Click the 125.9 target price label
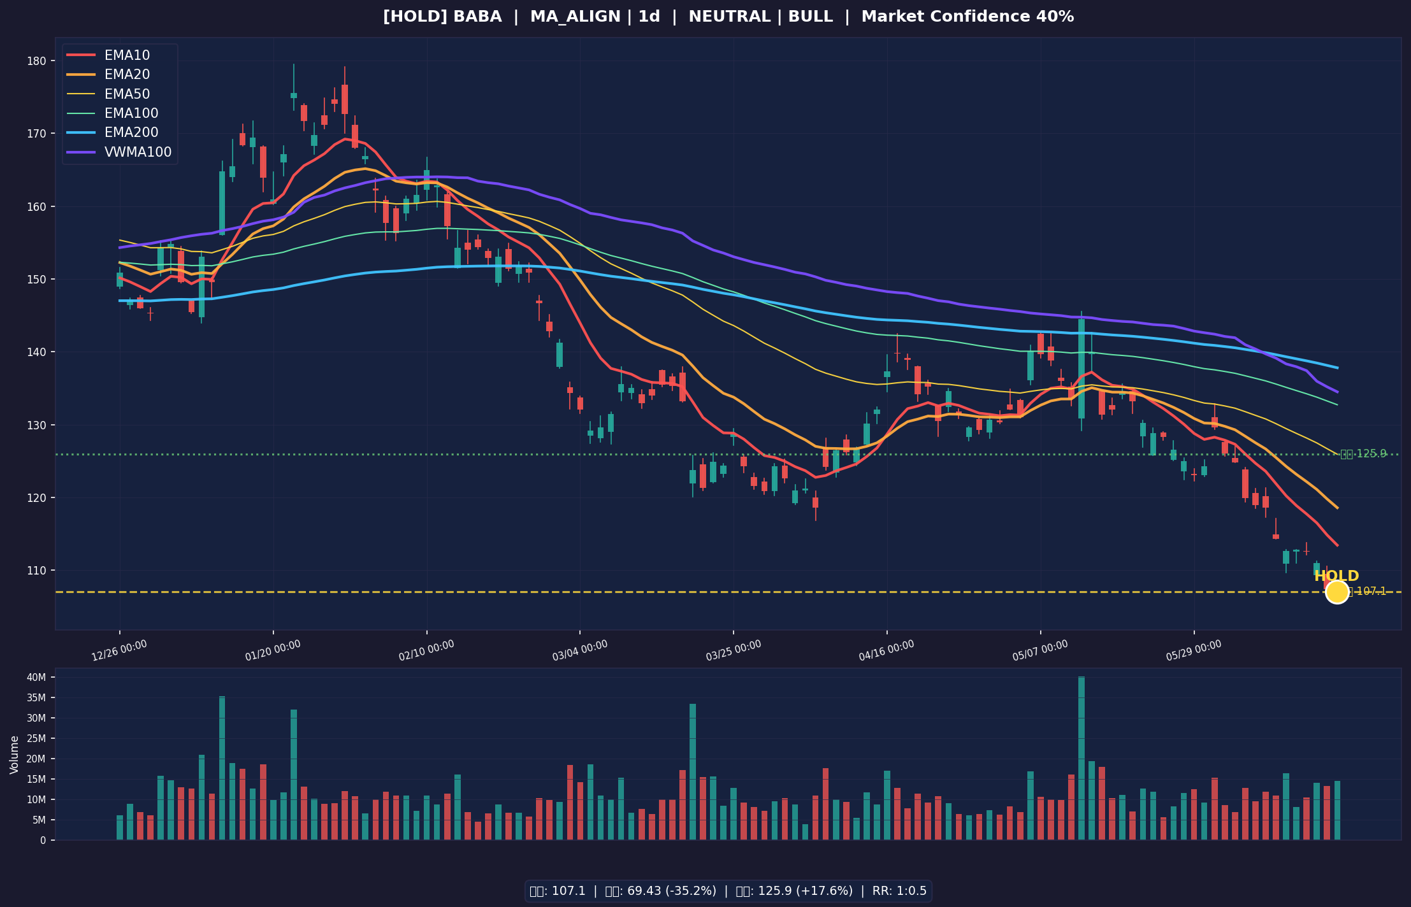 (x=1363, y=454)
